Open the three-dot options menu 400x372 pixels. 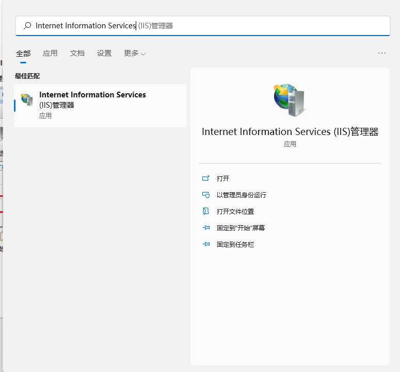[x=381, y=53]
